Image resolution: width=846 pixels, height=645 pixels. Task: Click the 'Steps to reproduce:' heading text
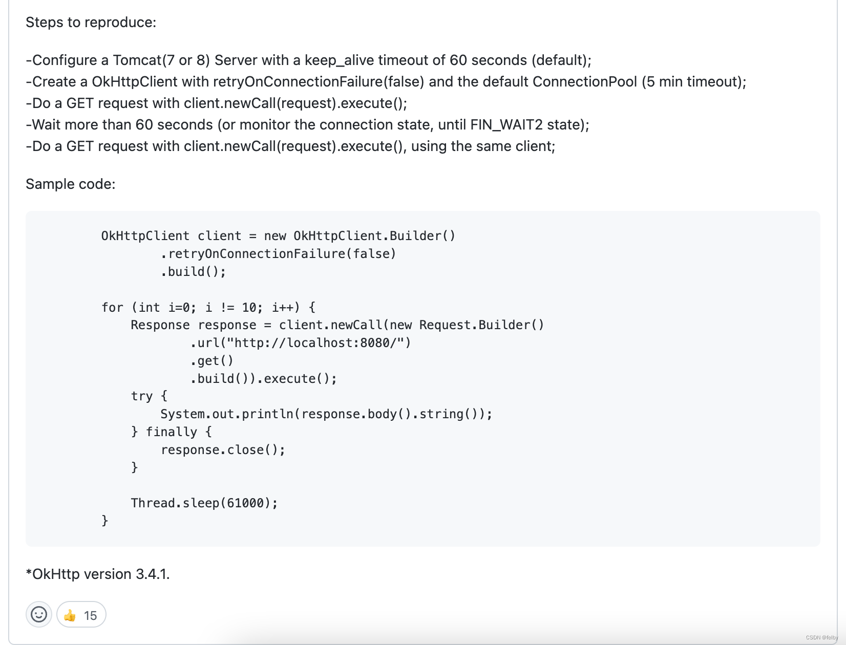(91, 23)
